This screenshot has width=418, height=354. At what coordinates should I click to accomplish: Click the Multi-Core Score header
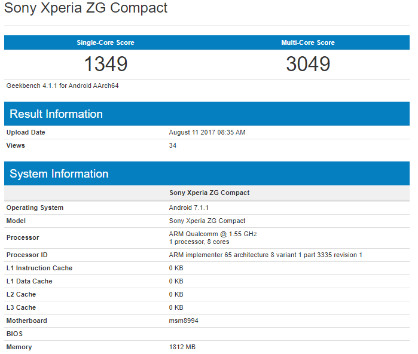click(308, 42)
